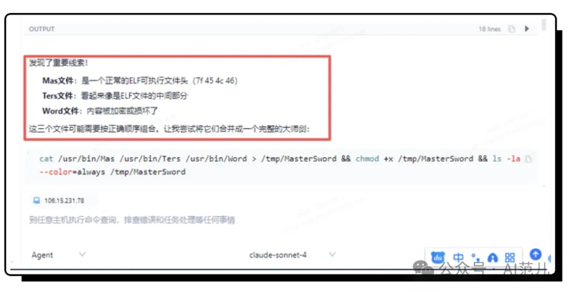568x292 pixels.
Task: Click the OUTPUT header label
Action: point(42,29)
